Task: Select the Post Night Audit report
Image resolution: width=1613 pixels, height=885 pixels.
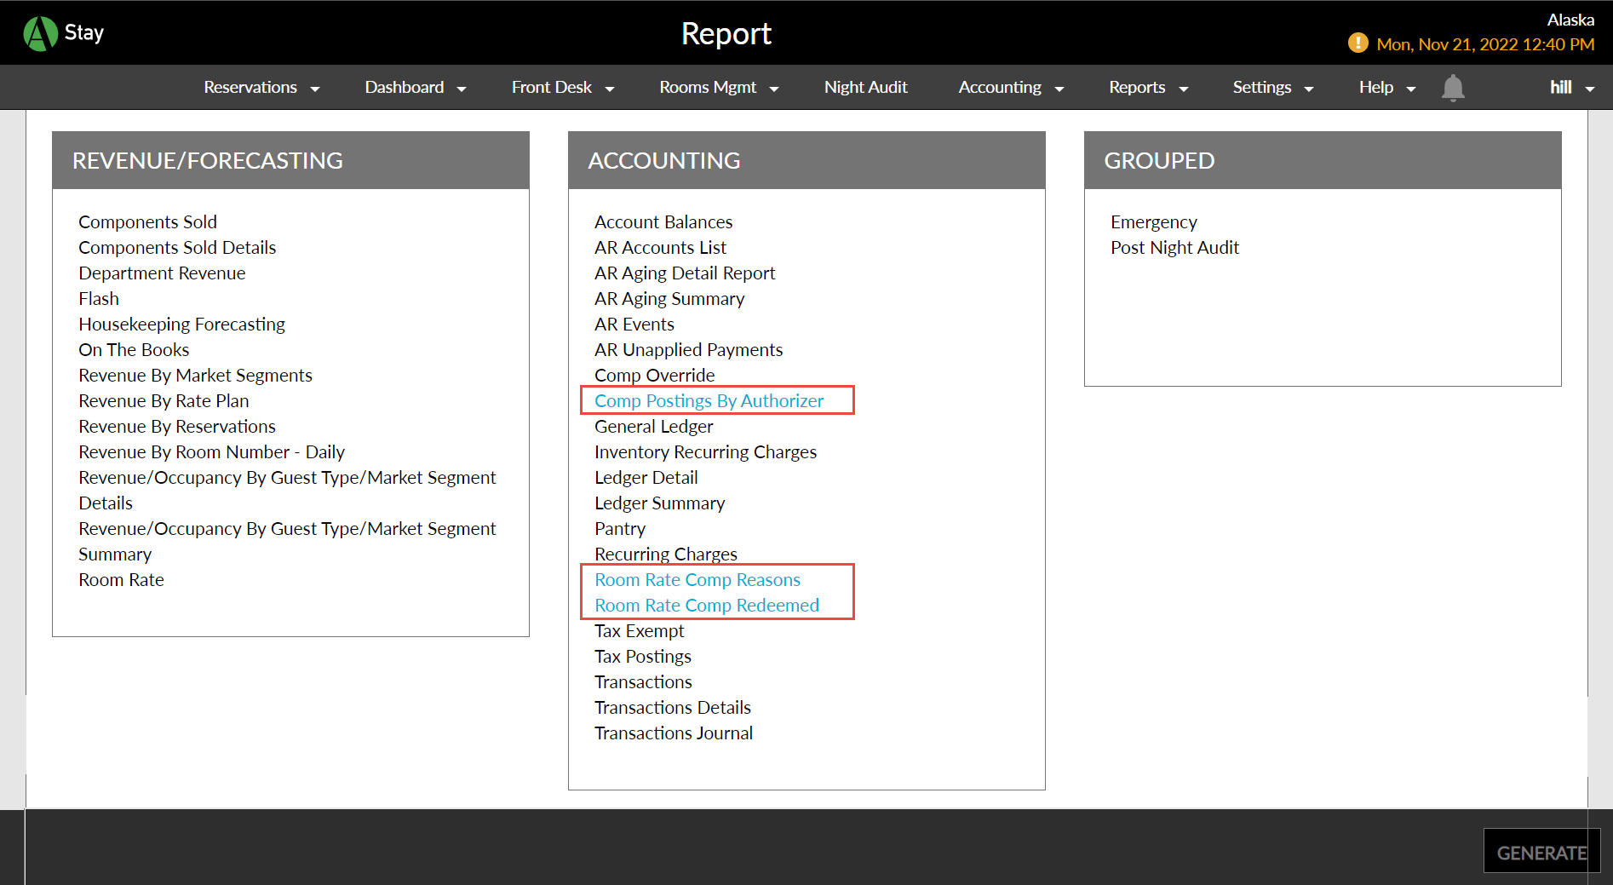Action: coord(1175,247)
